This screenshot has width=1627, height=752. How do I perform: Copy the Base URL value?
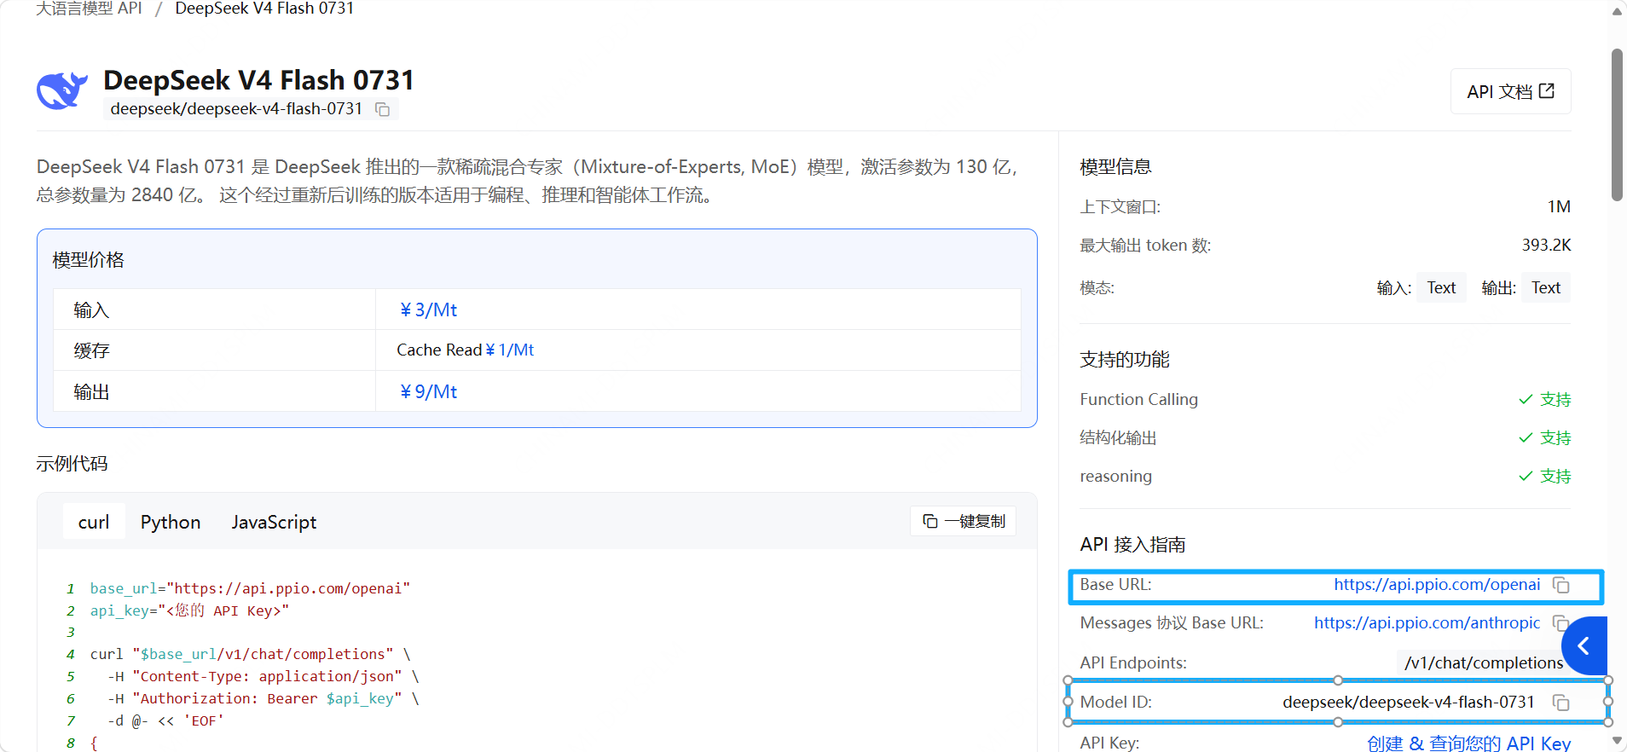(1560, 585)
